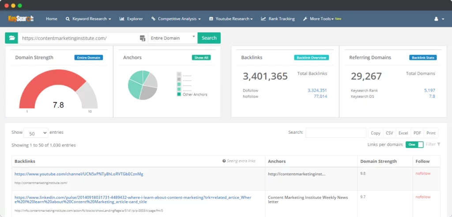452x217 pixels.
Task: Click the Keysearch Rank value 5,197
Action: click(429, 90)
